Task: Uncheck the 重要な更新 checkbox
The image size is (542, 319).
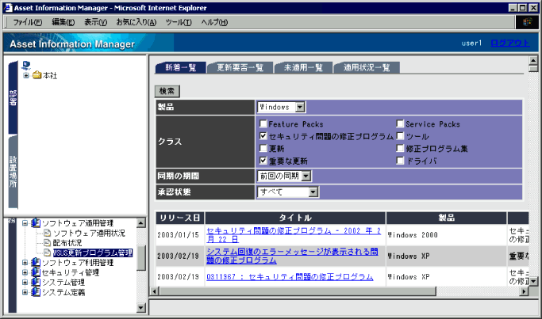Action: 263,161
